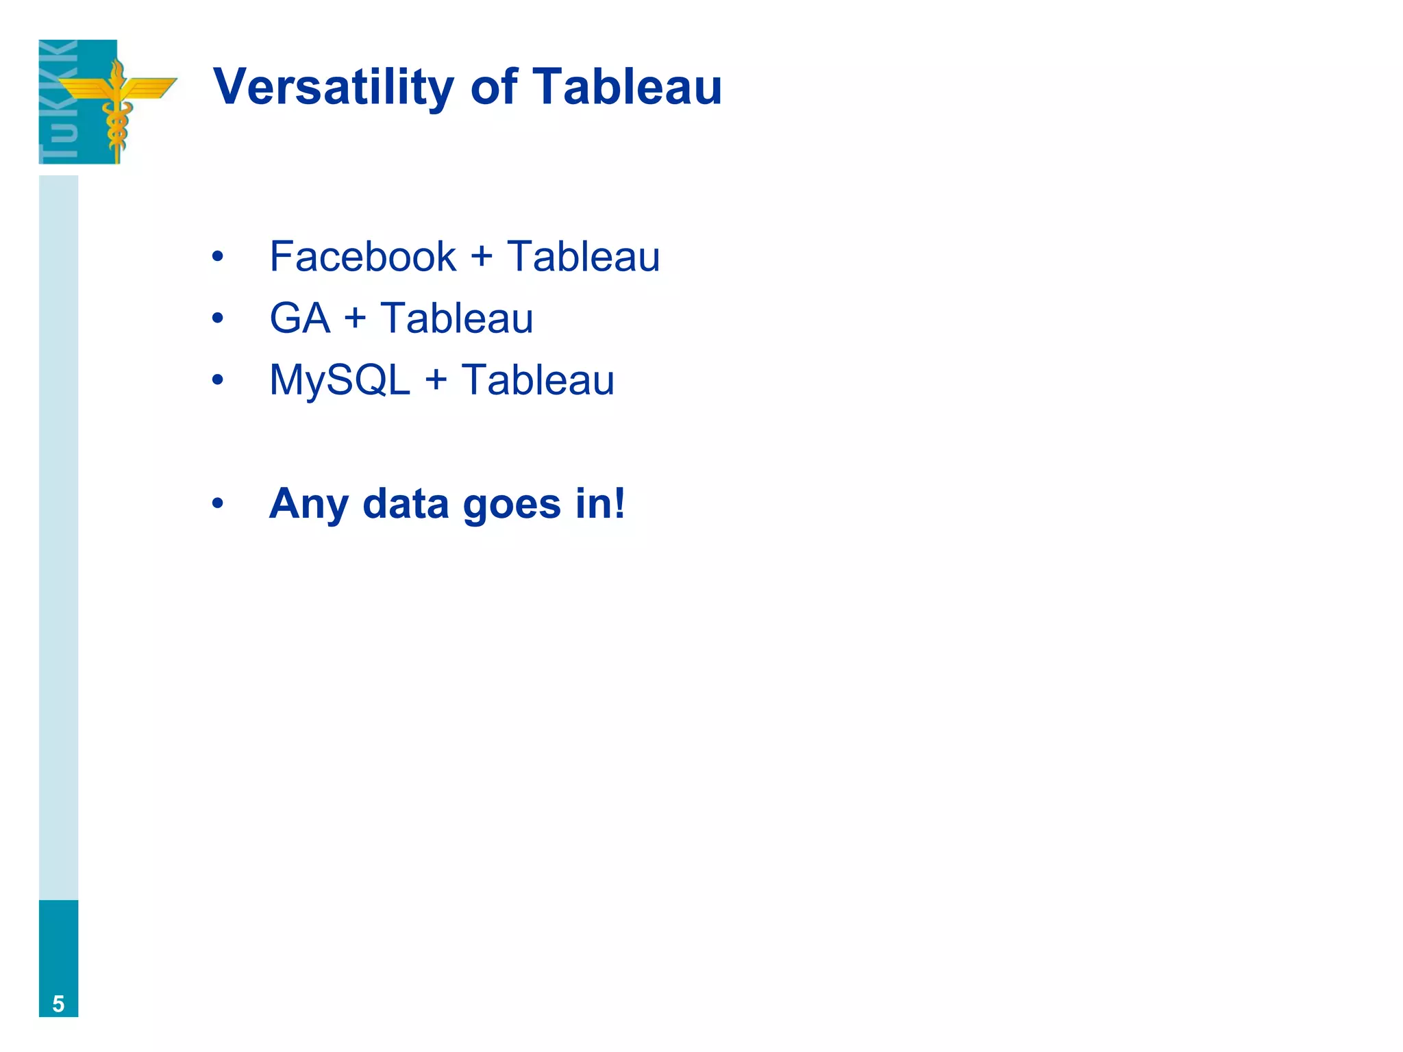Click Tableau in the GA bullet line
This screenshot has height=1052, width=1403.
[x=457, y=318]
